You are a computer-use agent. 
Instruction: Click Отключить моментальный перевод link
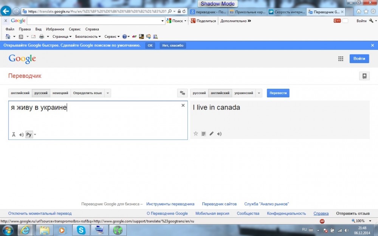click(40, 213)
